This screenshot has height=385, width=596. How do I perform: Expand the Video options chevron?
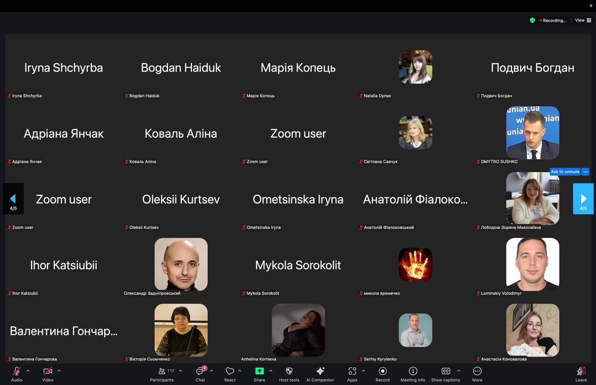tap(59, 371)
